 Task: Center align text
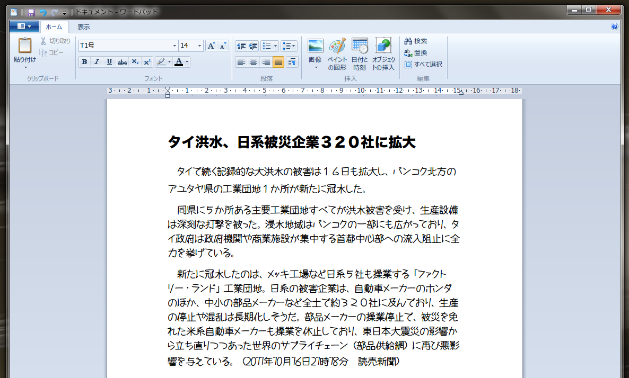(x=254, y=62)
